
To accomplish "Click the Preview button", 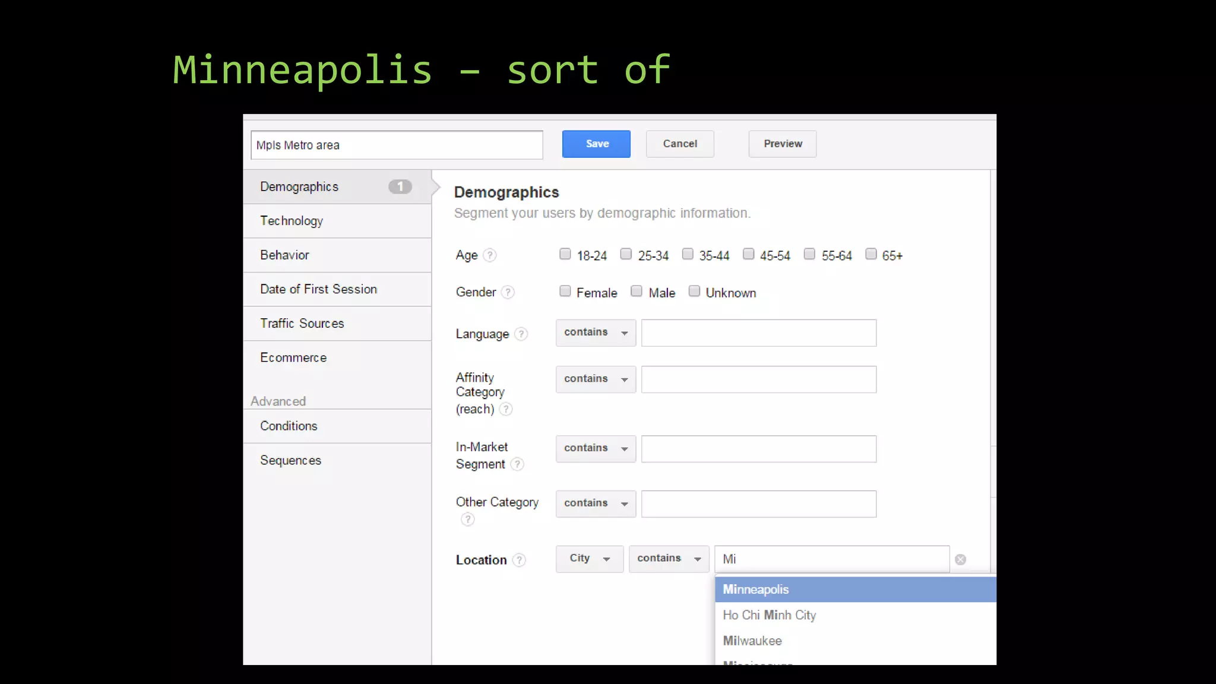I will [x=782, y=144].
